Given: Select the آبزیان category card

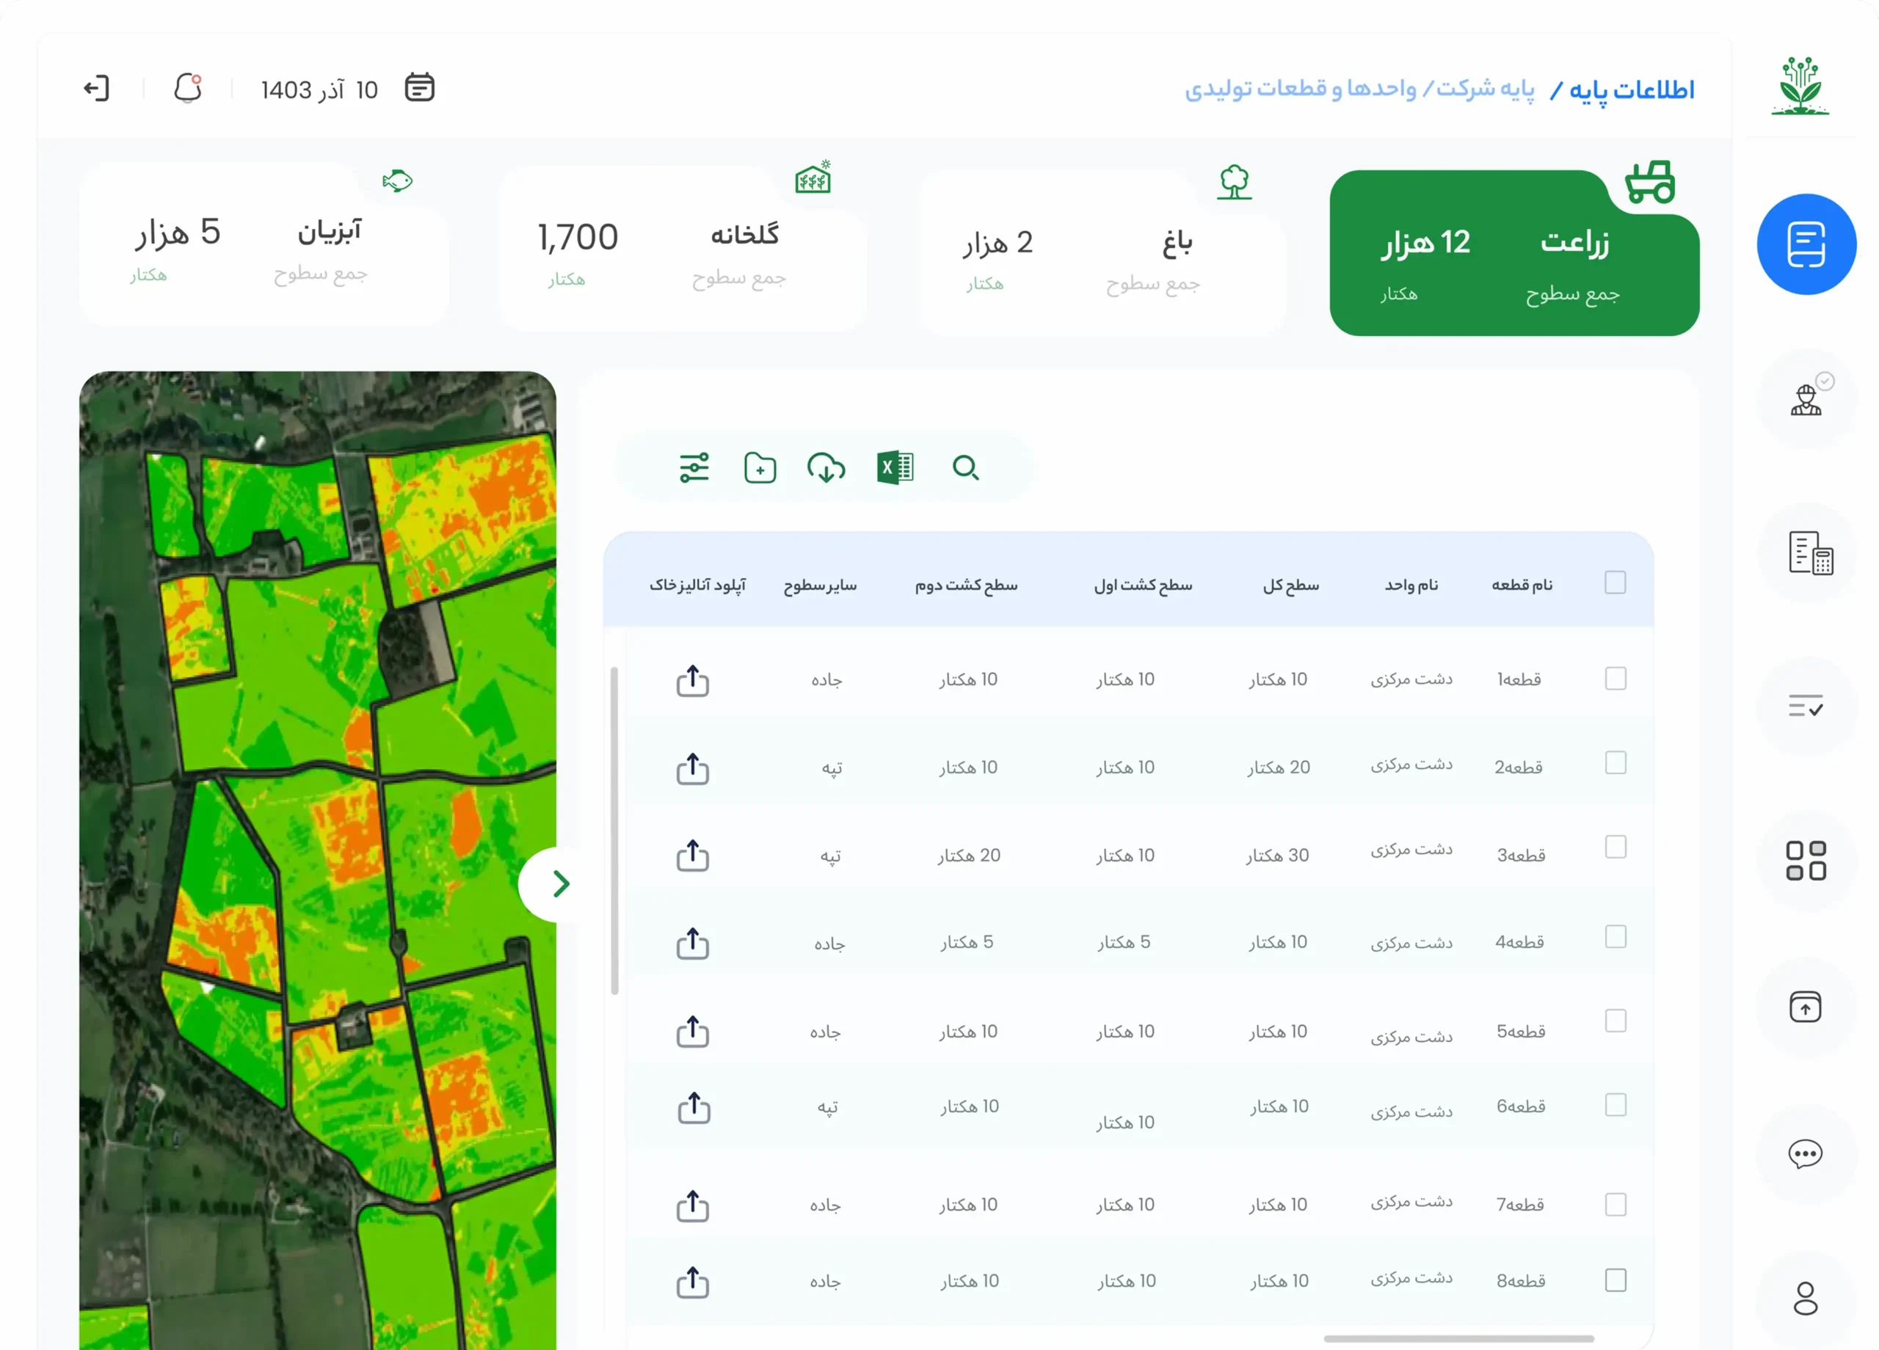Looking at the screenshot, I should 264,244.
